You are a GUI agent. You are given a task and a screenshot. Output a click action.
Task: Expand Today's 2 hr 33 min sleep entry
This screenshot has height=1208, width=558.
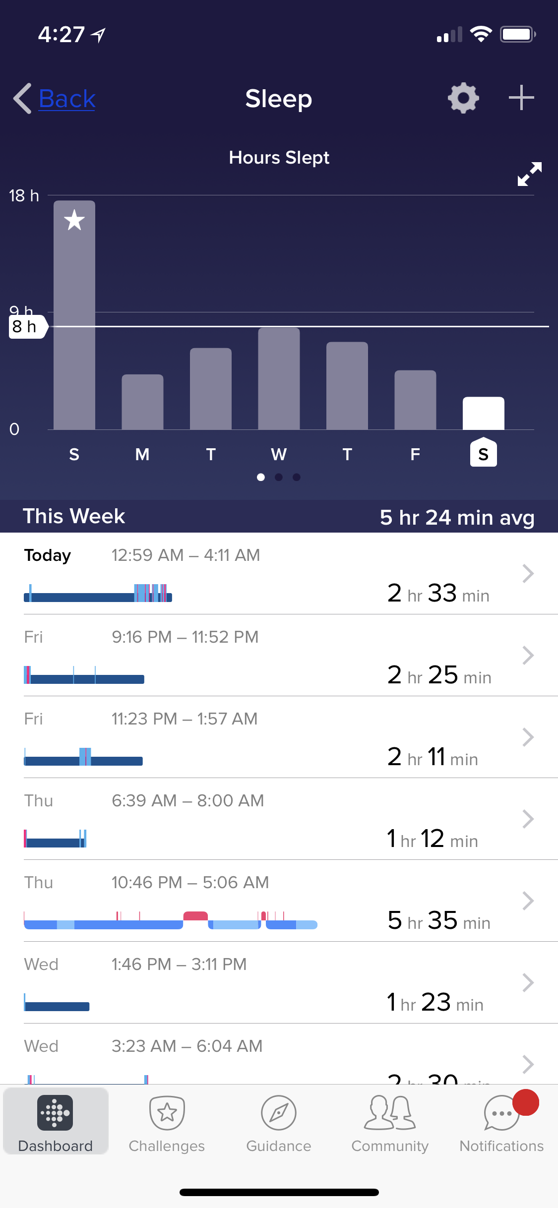(x=528, y=574)
